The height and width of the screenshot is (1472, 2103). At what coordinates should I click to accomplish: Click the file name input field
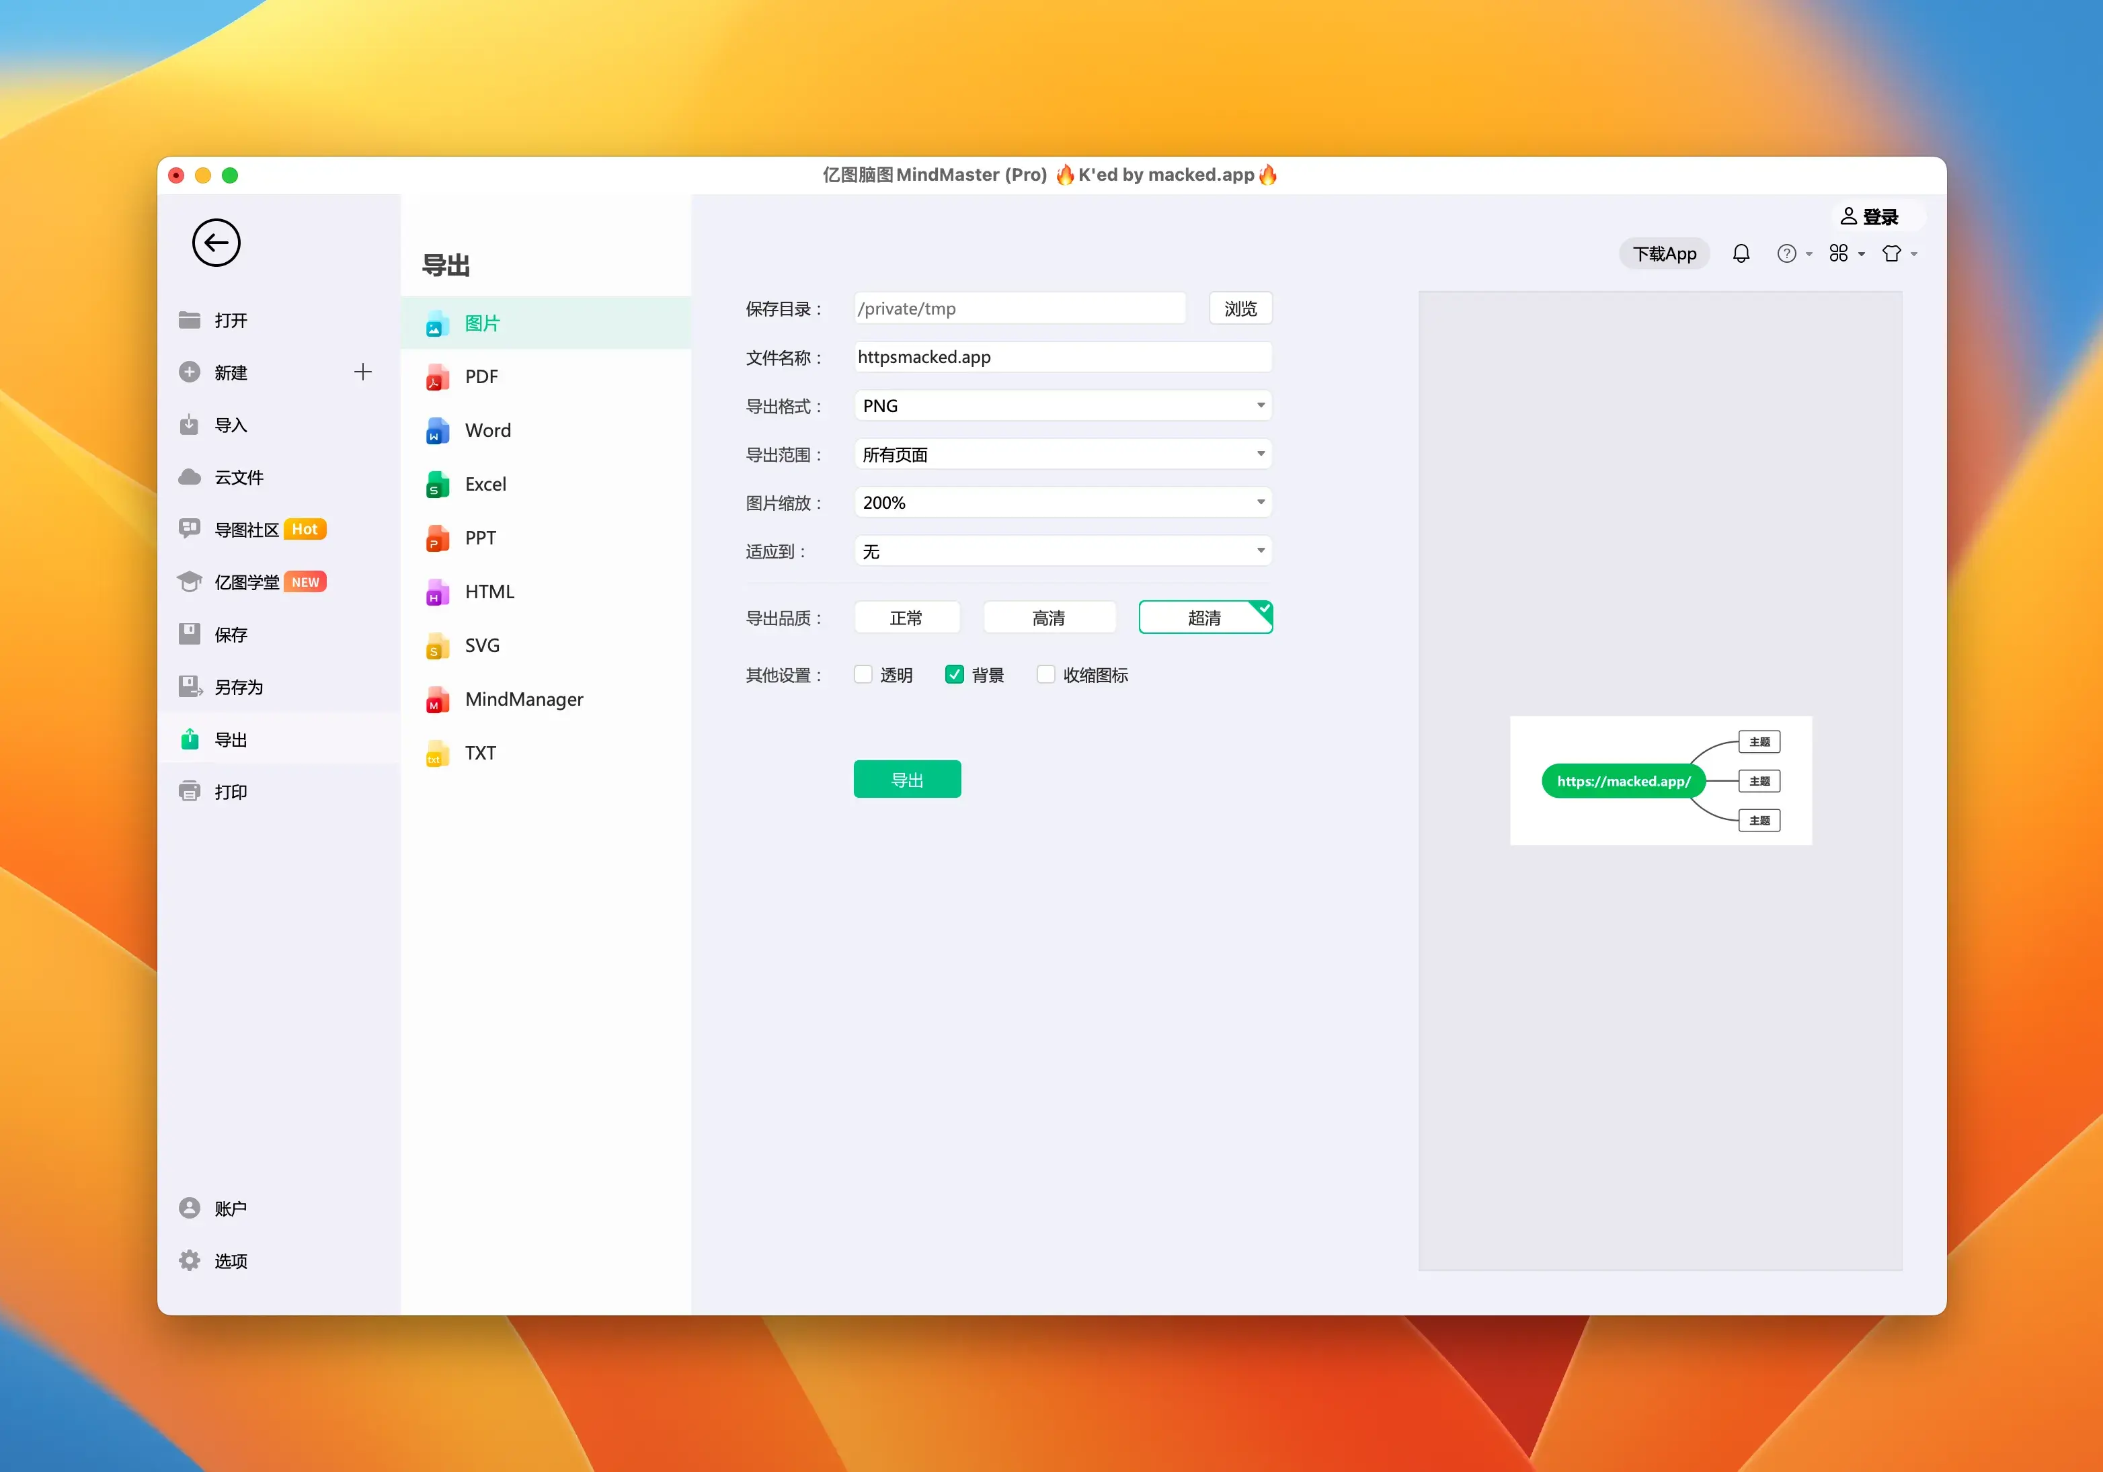[1060, 356]
